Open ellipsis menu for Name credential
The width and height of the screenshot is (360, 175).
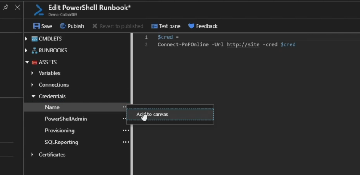pyautogui.click(x=125, y=107)
